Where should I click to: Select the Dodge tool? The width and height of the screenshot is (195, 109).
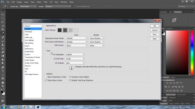[3, 63]
